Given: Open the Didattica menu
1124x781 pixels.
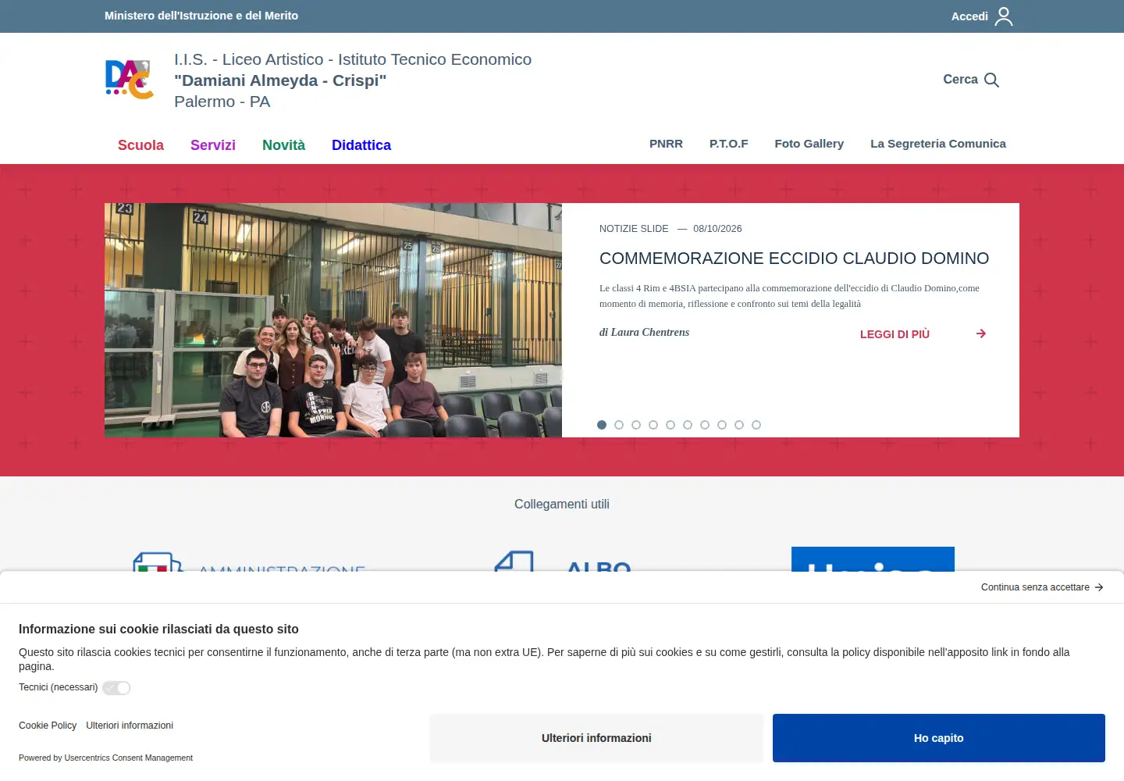Looking at the screenshot, I should (x=361, y=145).
